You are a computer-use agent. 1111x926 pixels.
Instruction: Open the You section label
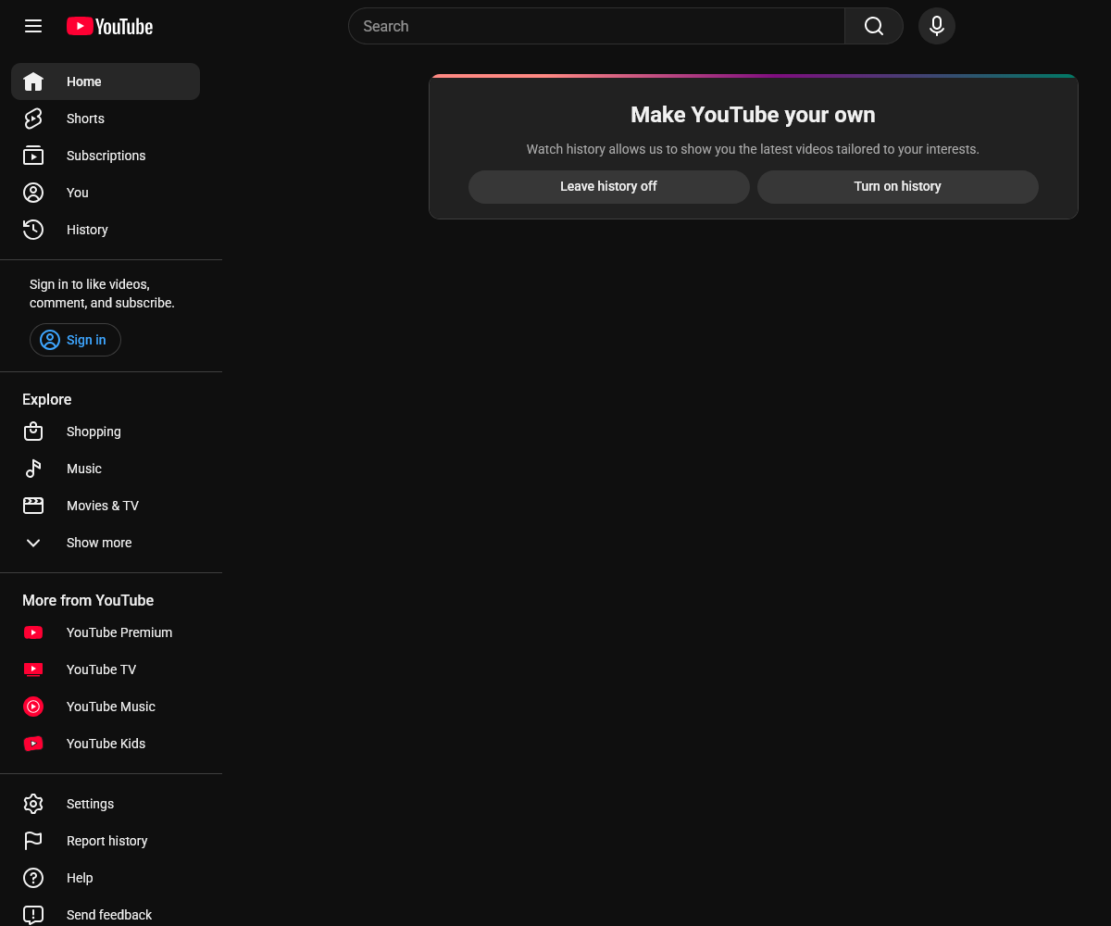coord(78,193)
